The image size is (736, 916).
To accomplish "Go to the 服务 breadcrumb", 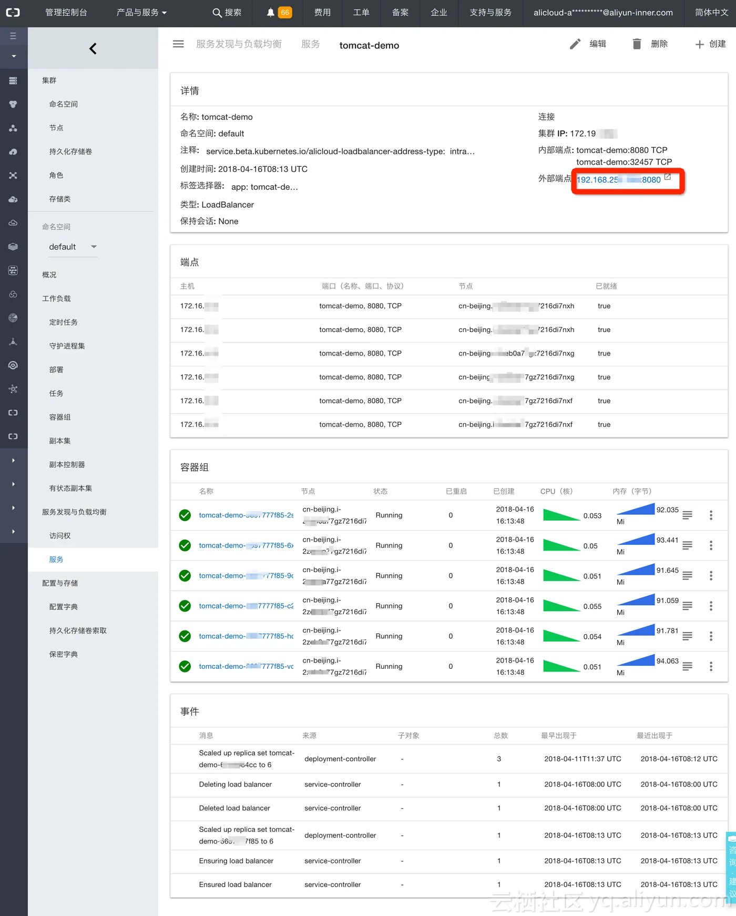I will pos(311,44).
